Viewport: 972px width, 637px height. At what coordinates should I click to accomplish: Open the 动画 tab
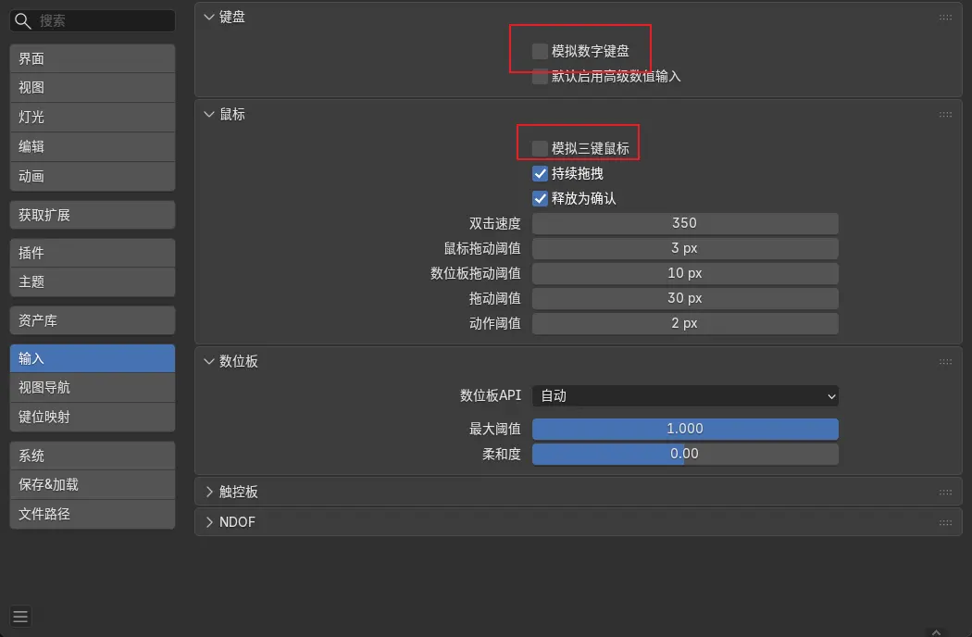pos(93,177)
